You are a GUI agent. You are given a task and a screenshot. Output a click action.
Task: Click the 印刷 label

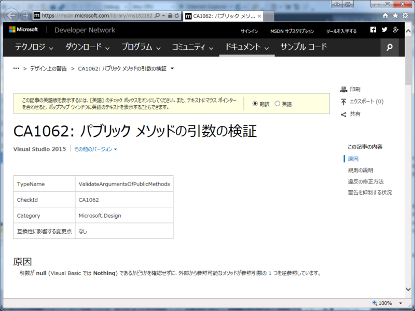355,89
